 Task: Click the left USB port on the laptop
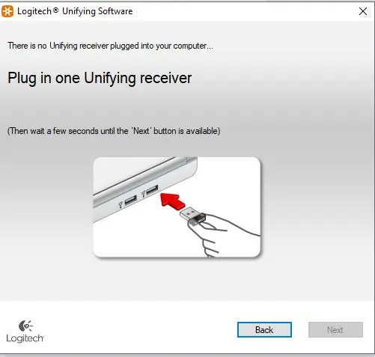pos(130,200)
